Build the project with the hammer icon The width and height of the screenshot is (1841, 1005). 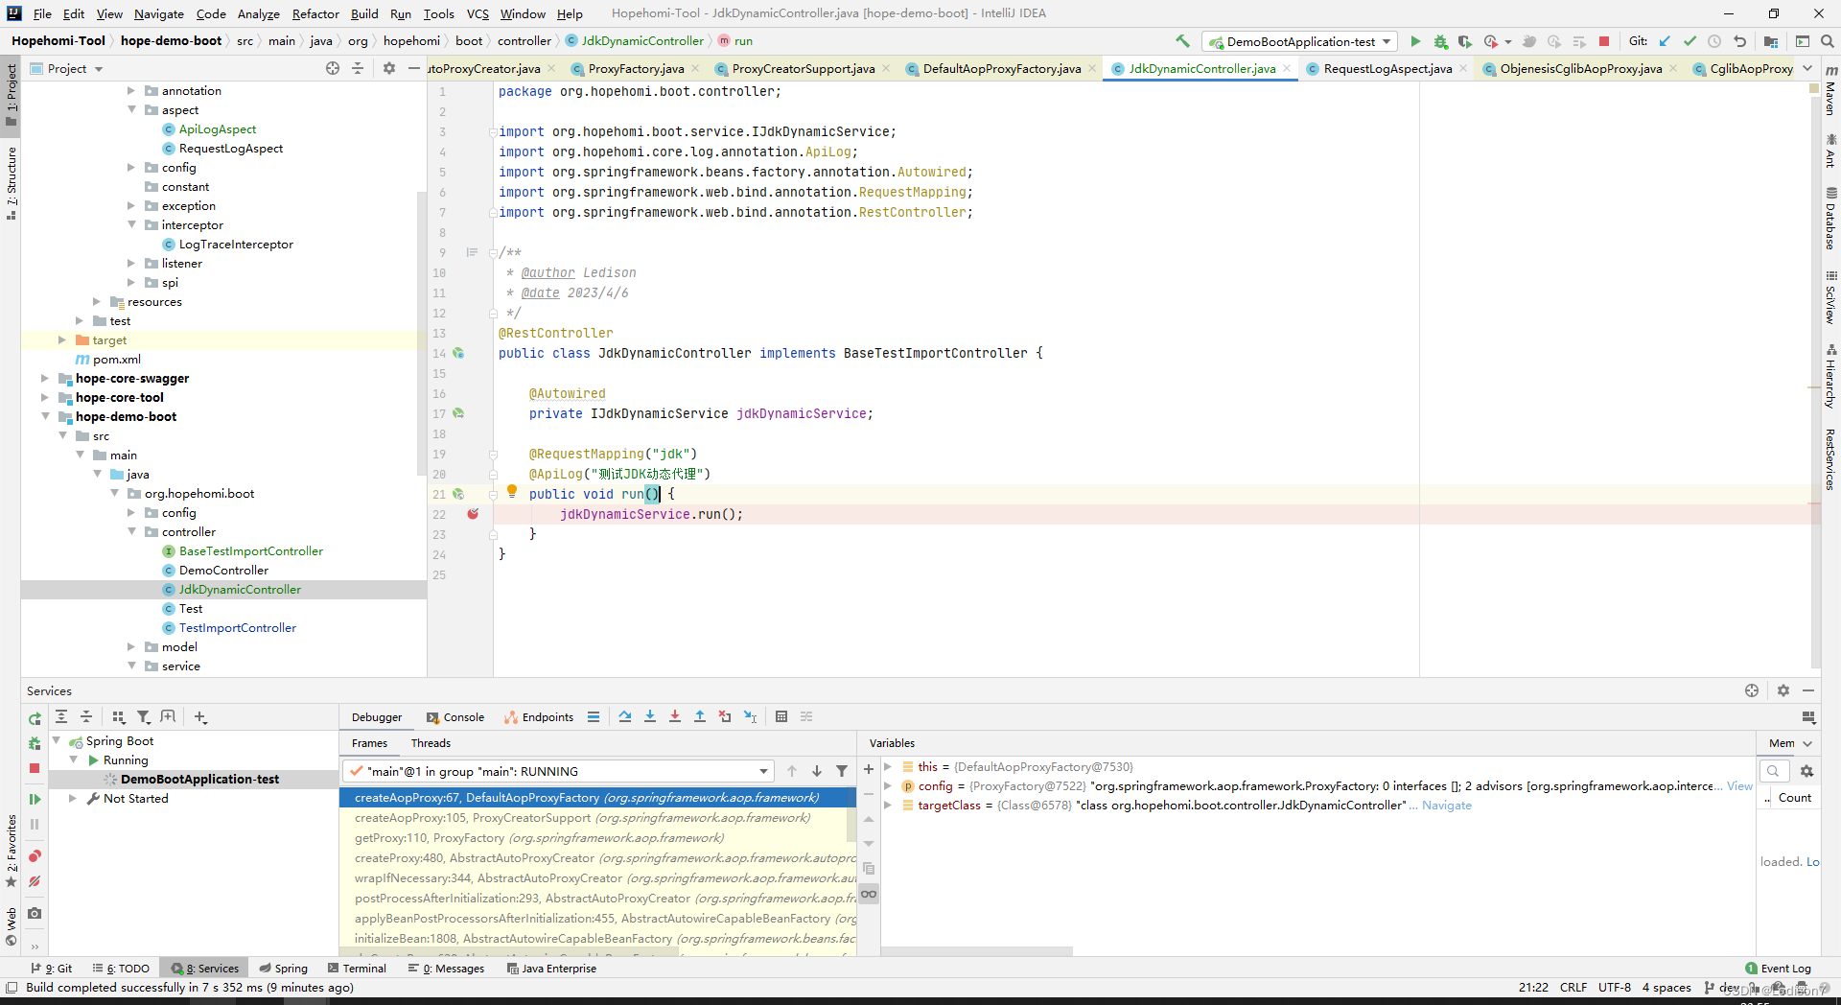1182,41
